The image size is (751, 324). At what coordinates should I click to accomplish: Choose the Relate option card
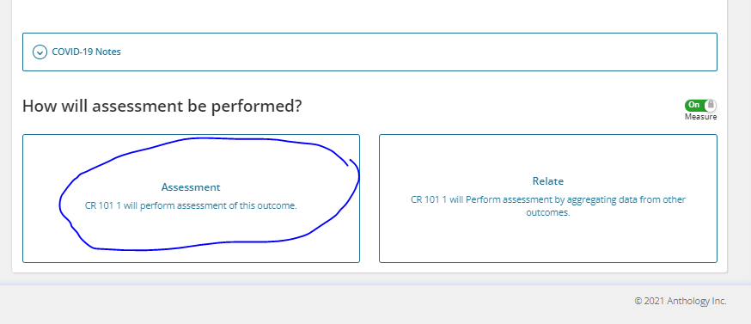click(548, 199)
